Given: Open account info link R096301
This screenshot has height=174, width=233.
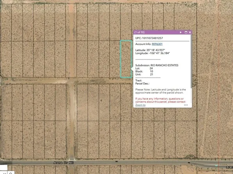Looking at the screenshot, I should click(157, 44).
